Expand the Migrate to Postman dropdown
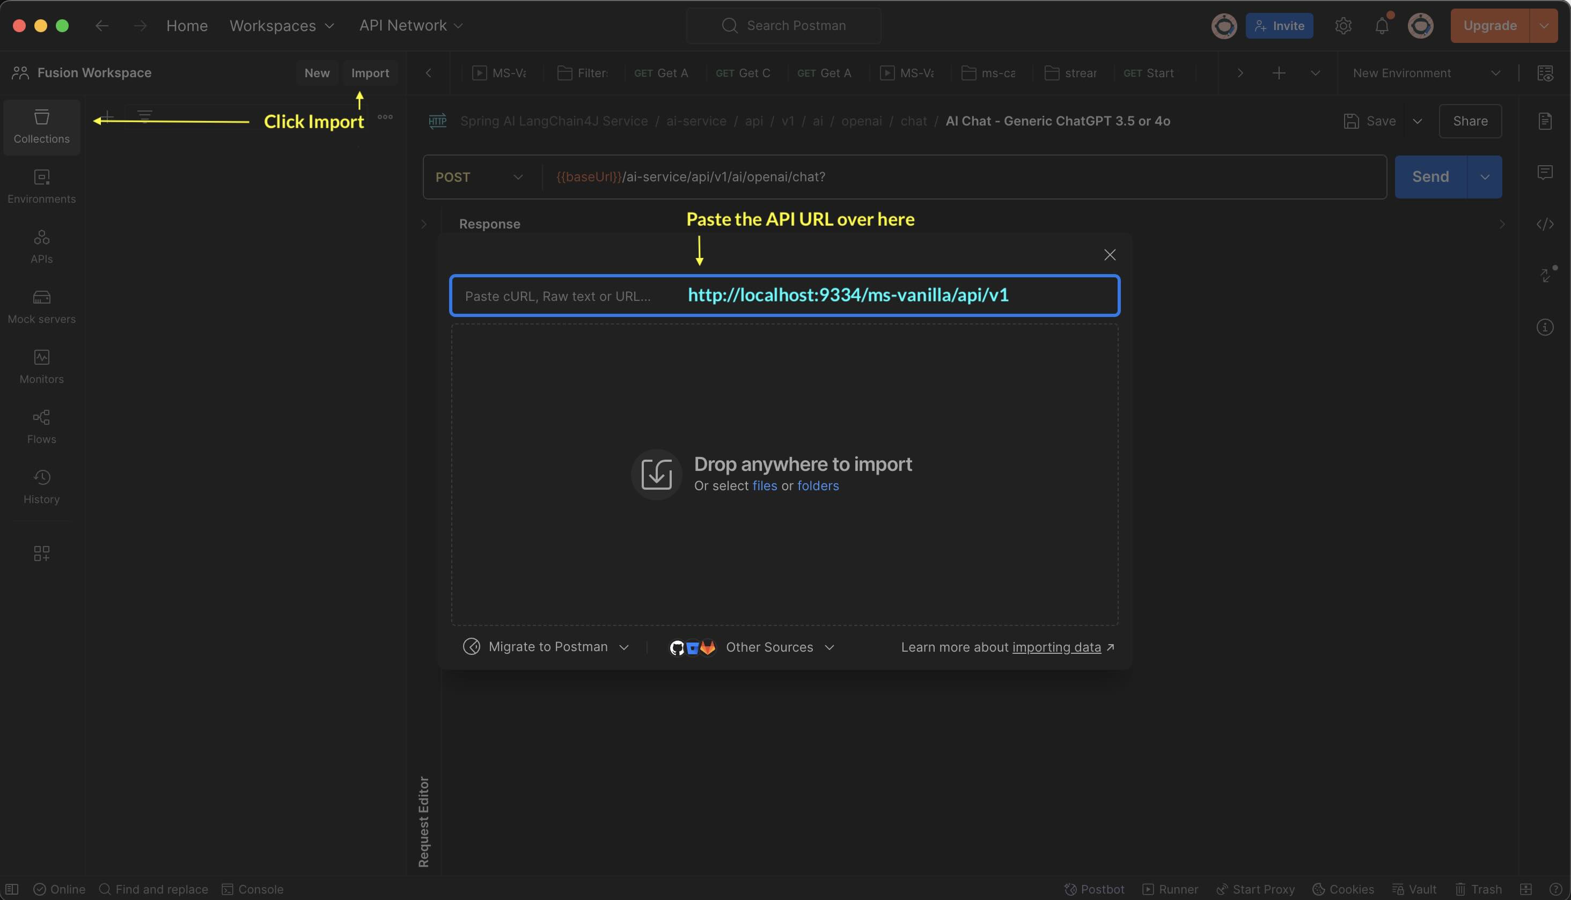Image resolution: width=1571 pixels, height=900 pixels. pos(547,646)
